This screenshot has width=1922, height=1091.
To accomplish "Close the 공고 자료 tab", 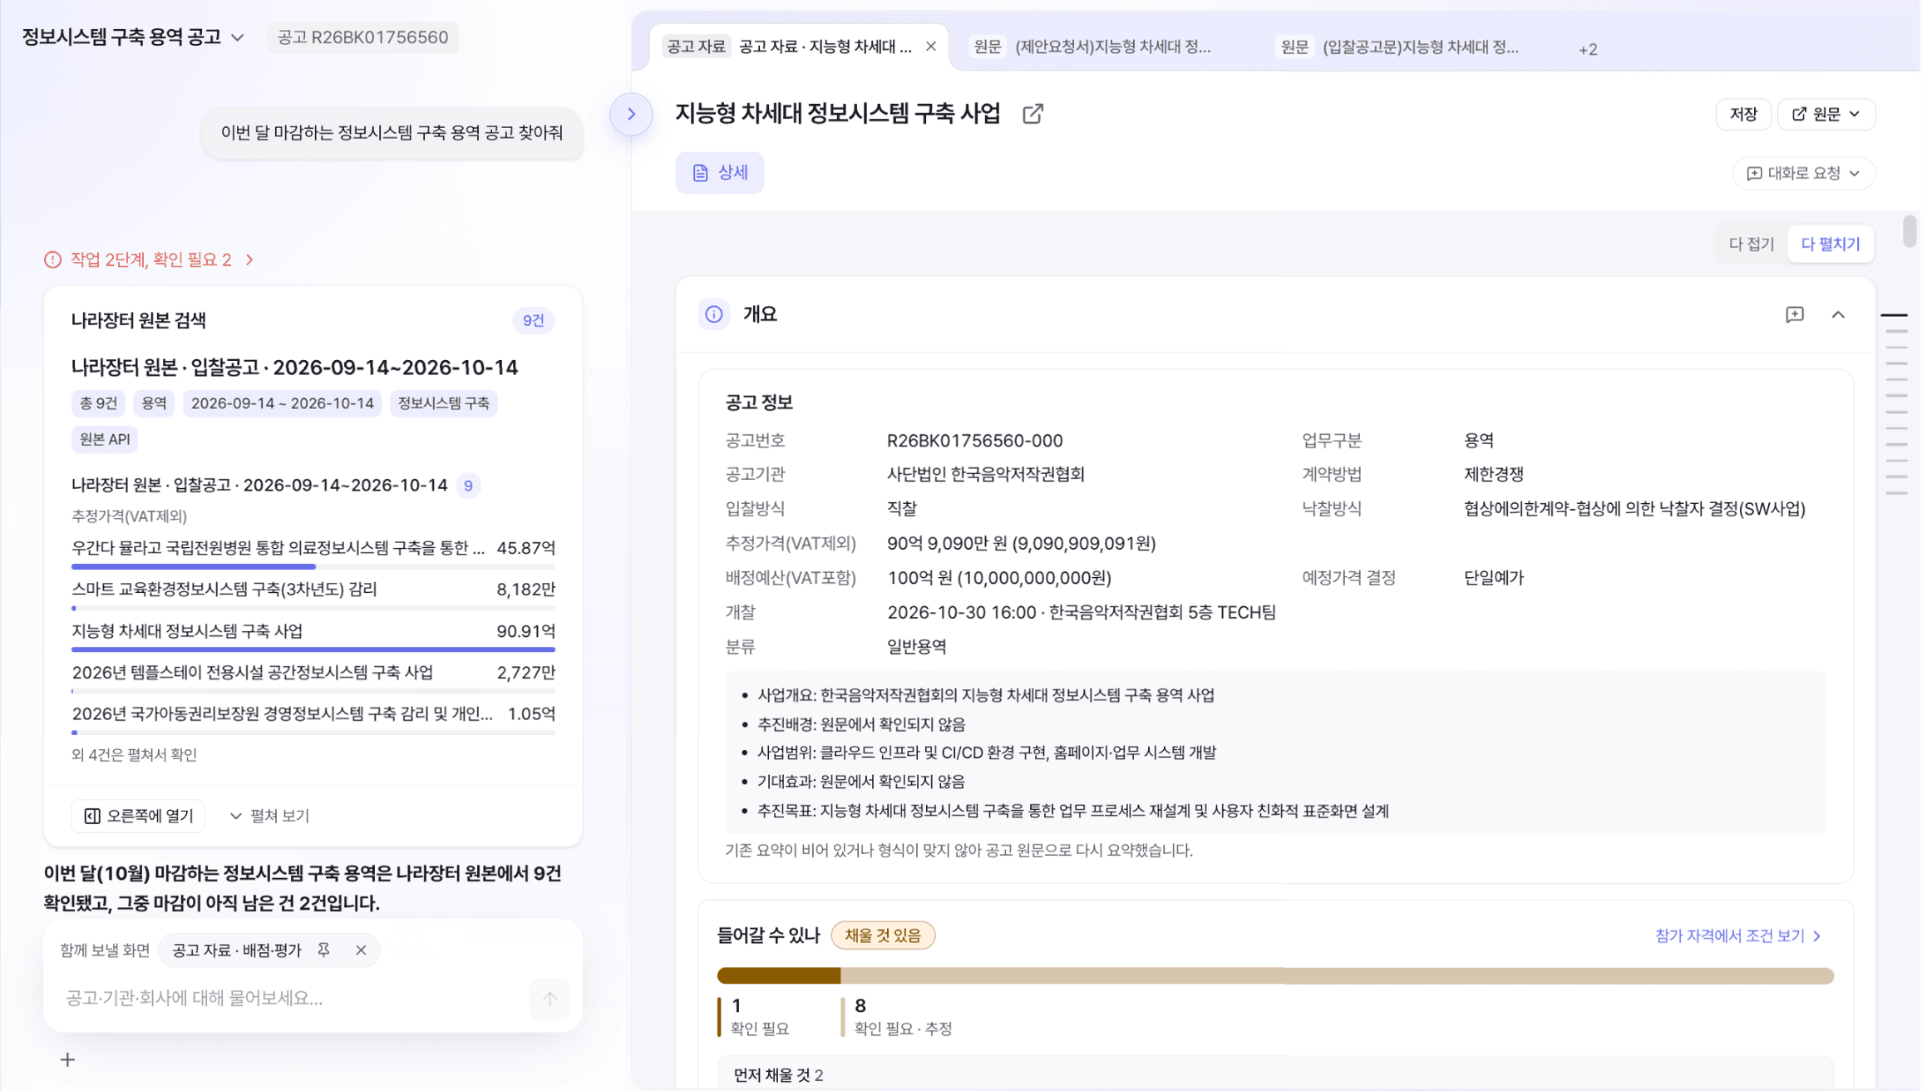I will point(931,47).
